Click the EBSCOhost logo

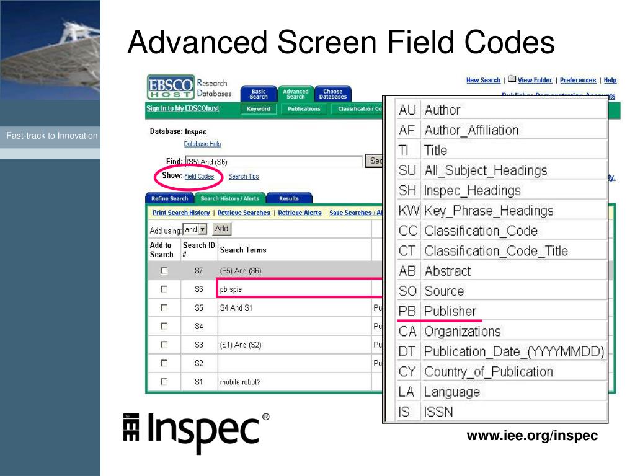coord(170,87)
